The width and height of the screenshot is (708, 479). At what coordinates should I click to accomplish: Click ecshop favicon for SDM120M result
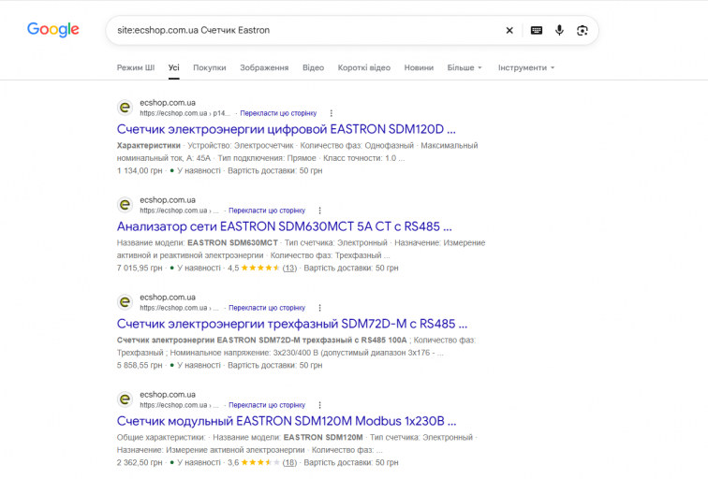click(125, 399)
